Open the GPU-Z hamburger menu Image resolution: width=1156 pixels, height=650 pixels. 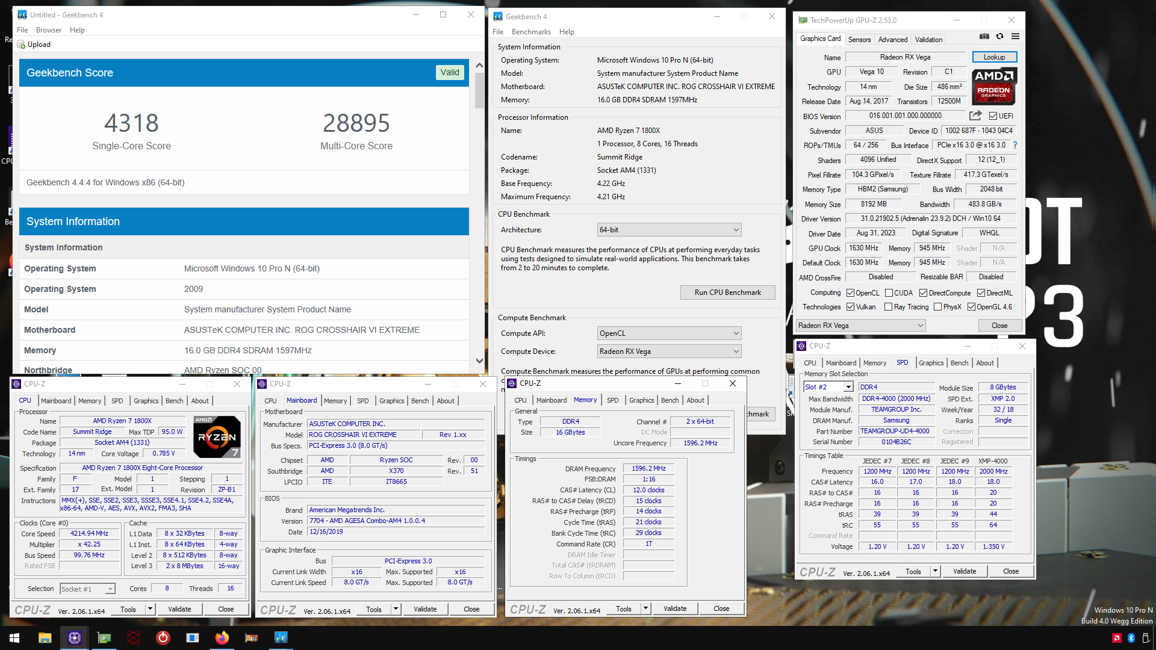tap(1015, 37)
